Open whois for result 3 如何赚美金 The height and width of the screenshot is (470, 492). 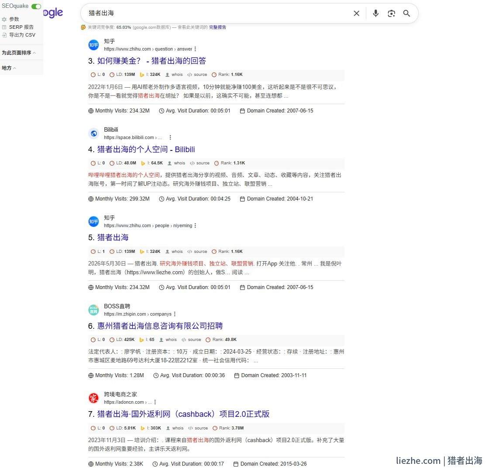174,75
